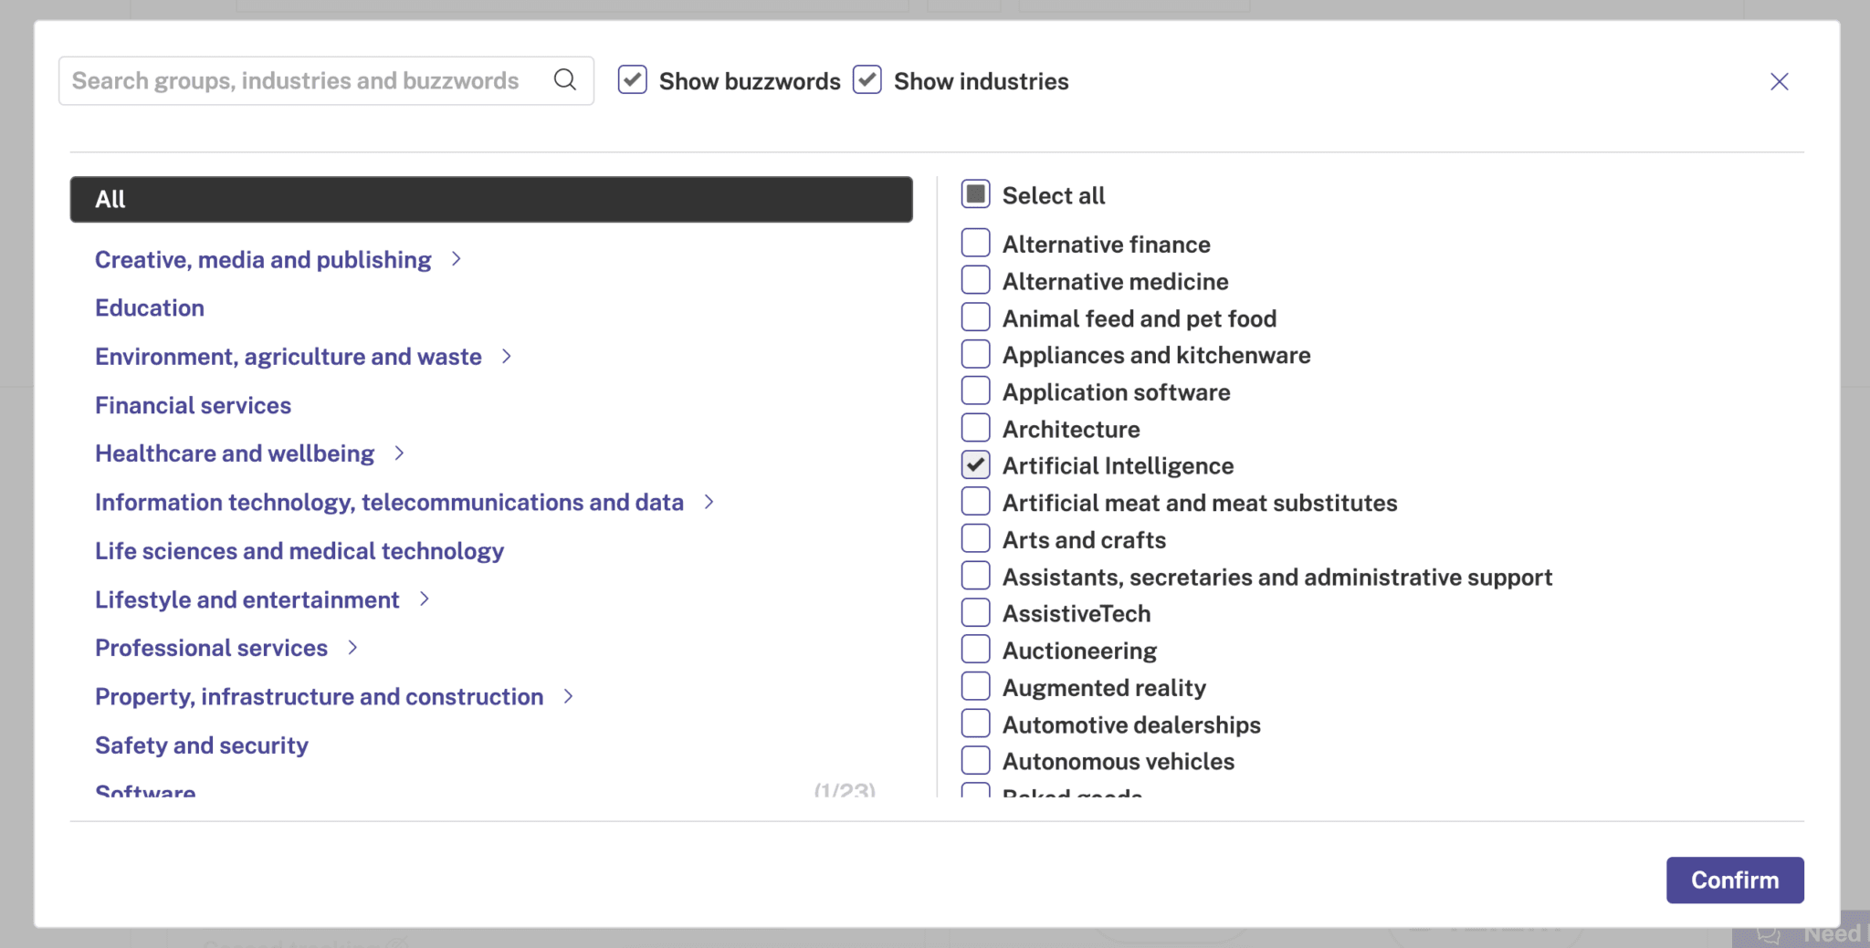Toggle the Show buzzwords checkbox
1870x948 pixels.
(x=633, y=80)
